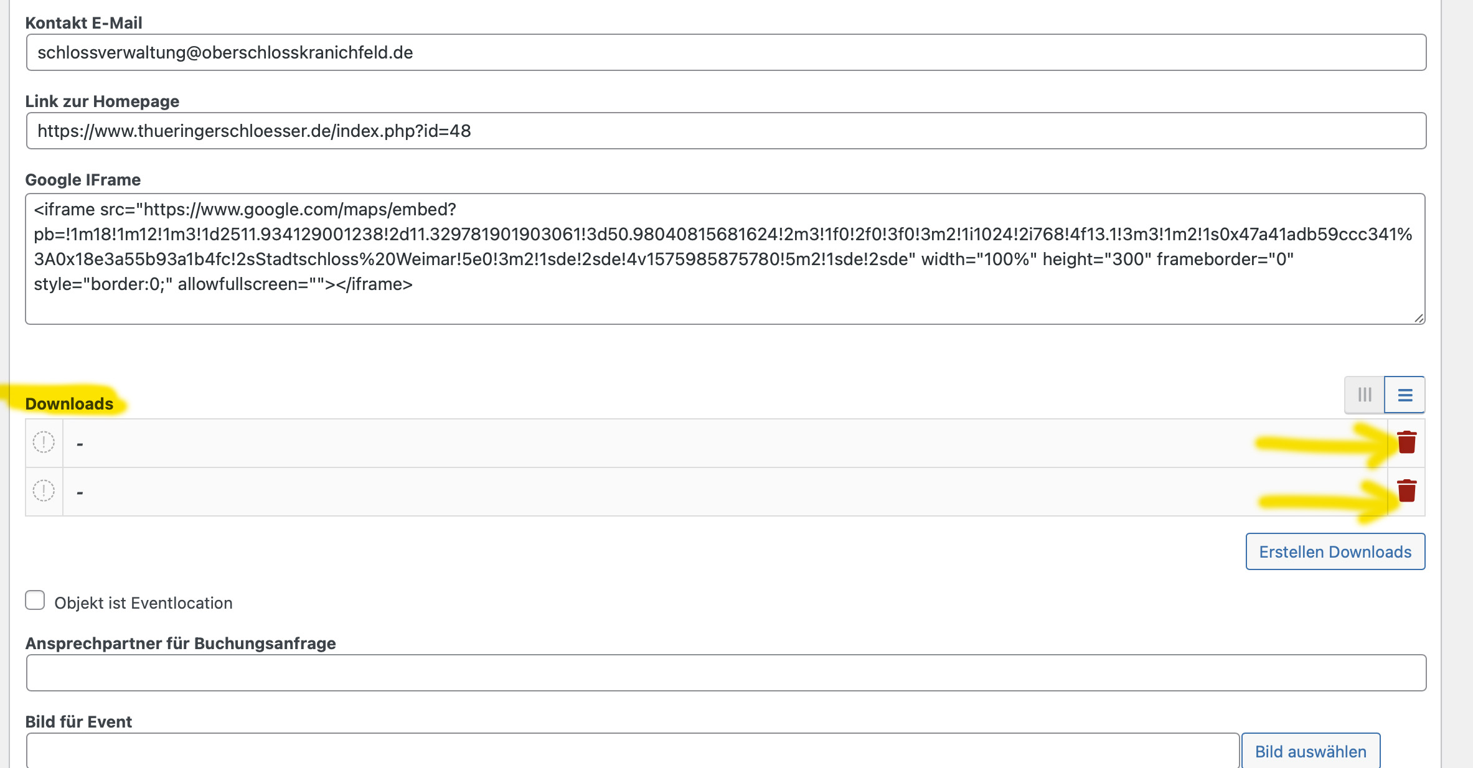Click second row warning circle icon
The width and height of the screenshot is (1473, 768).
[44, 491]
